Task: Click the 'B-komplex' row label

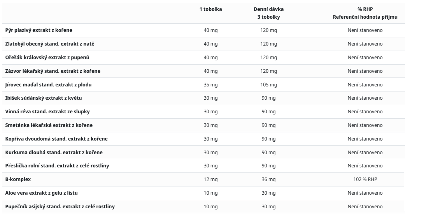Action: point(18,179)
